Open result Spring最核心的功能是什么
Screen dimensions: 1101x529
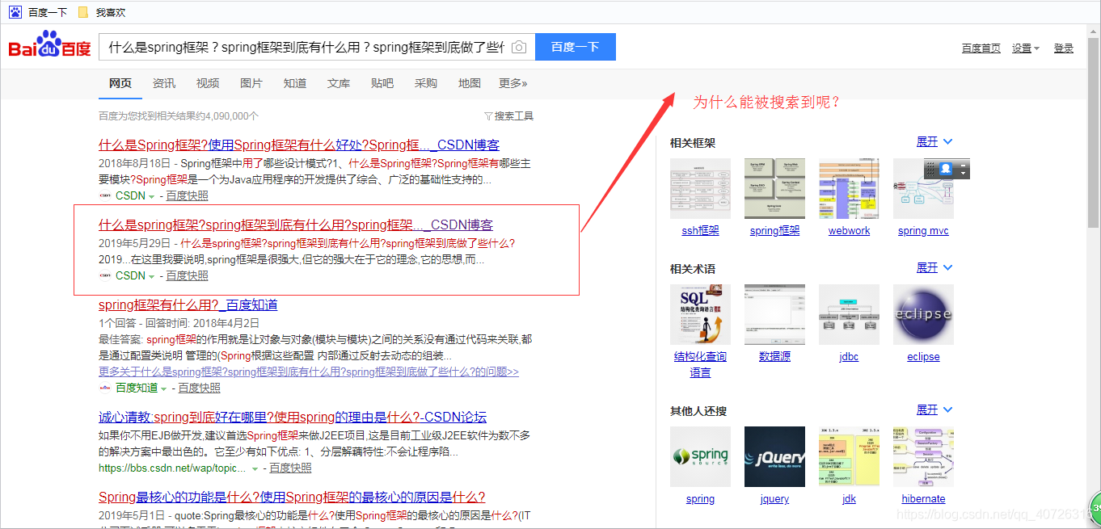[x=292, y=498]
